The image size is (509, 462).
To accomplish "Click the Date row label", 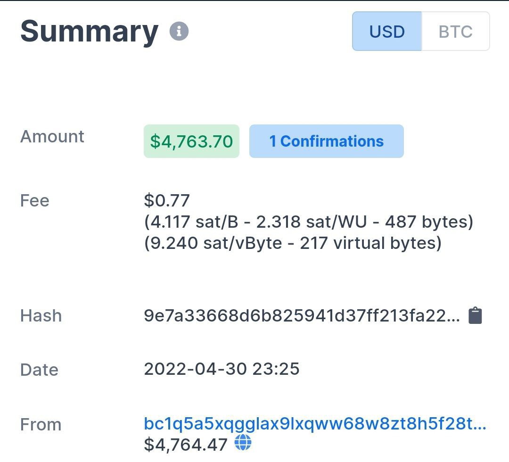I will coord(39,370).
